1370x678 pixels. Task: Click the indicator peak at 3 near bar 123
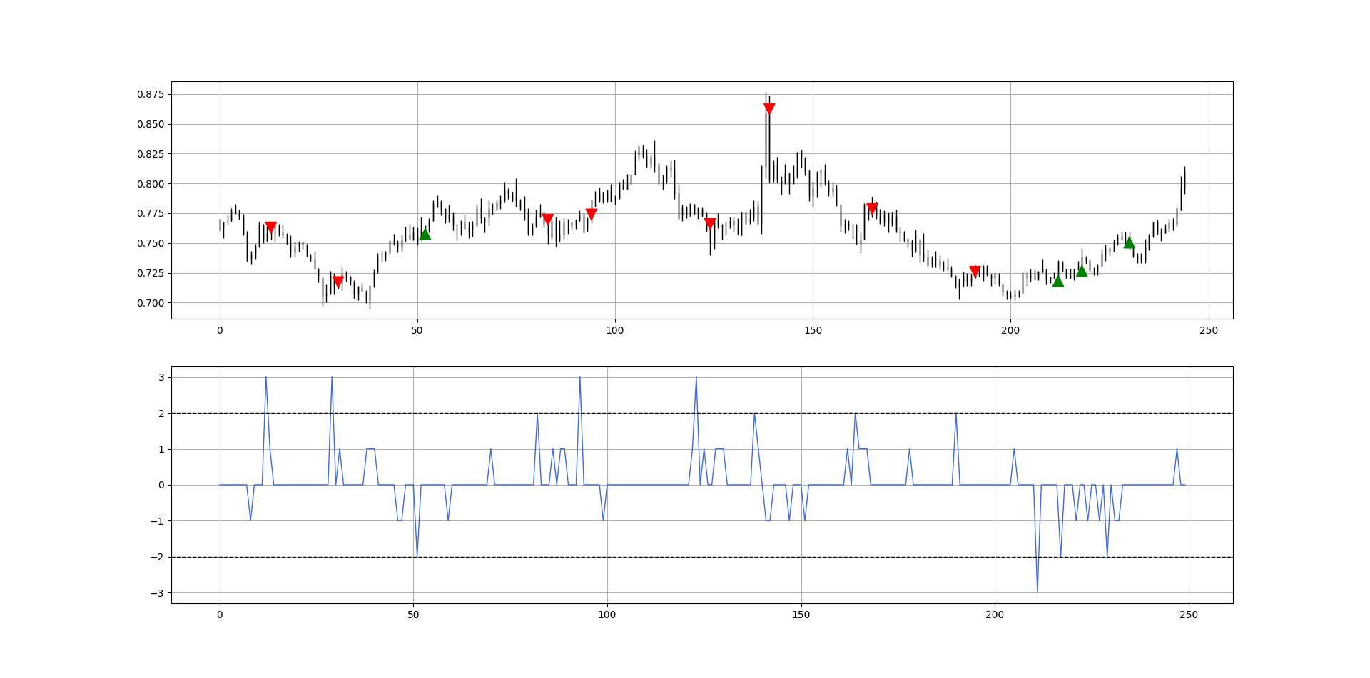pyautogui.click(x=696, y=378)
